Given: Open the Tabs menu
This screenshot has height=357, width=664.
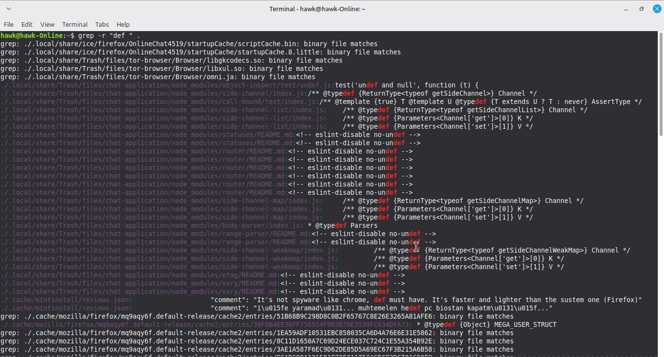Looking at the screenshot, I should coord(102,24).
